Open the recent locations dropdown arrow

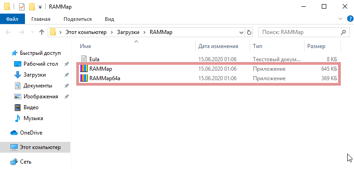coord(32,33)
